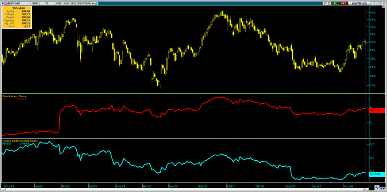This screenshot has width=387, height=192.
Task: Click the red 3.9123 axis value tag
Action: coord(377,111)
